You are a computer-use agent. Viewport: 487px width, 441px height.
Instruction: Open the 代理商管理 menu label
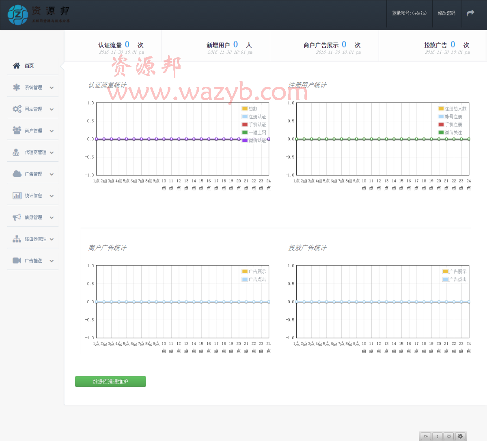36,152
